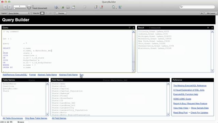This screenshot has width=218, height=123.
Task: Click Only Base Table Names link
Action: [36, 118]
